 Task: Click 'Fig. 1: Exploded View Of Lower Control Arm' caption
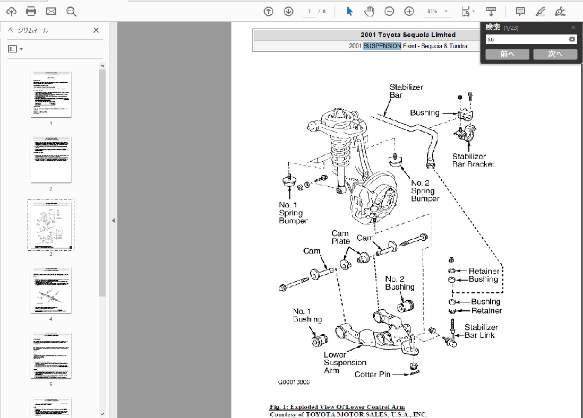(x=337, y=407)
